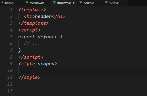Click the Vue icon on header.vue tab

54,3
